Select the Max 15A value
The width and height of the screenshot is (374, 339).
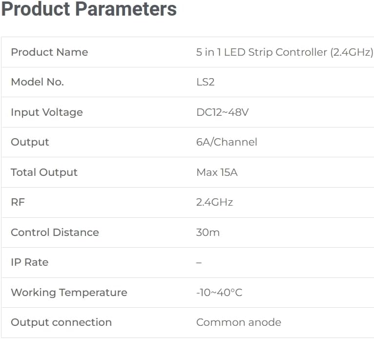[x=217, y=172]
